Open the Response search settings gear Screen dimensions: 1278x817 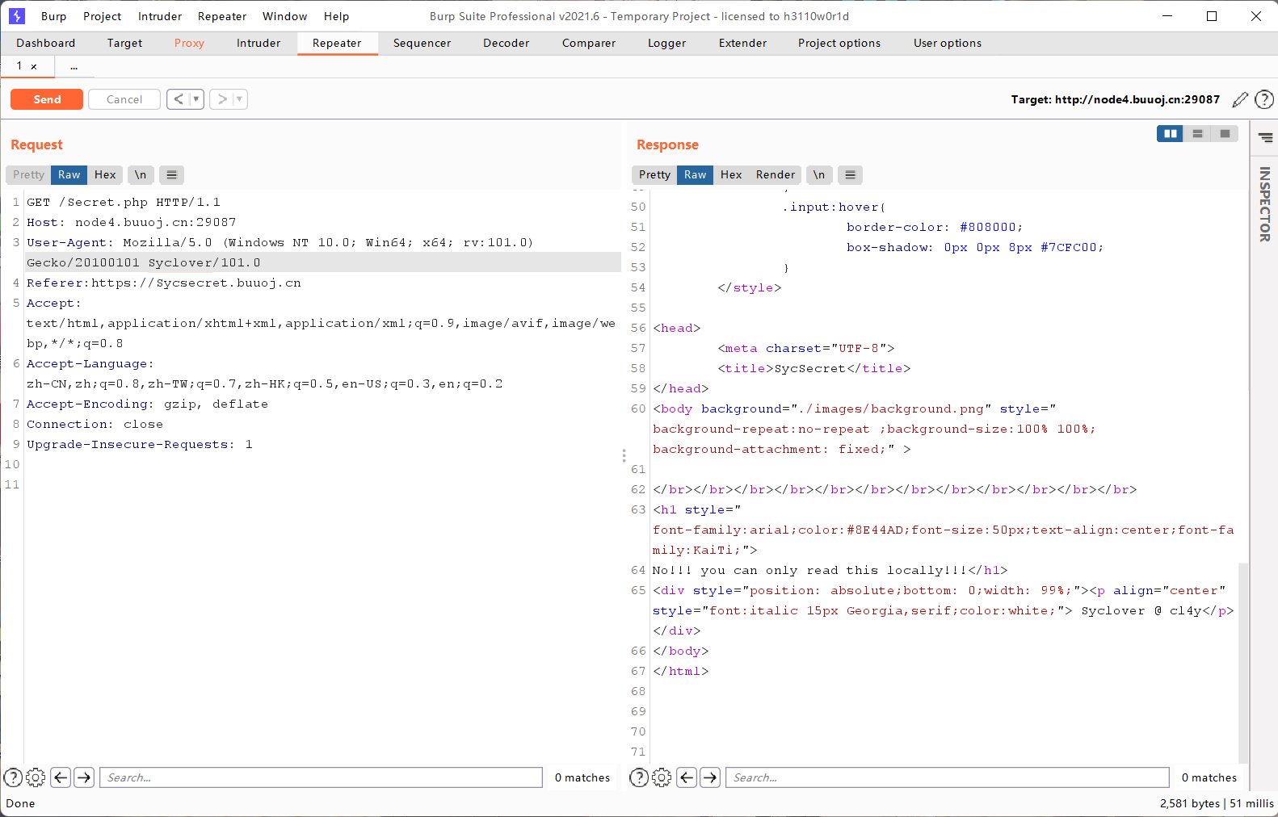click(662, 777)
